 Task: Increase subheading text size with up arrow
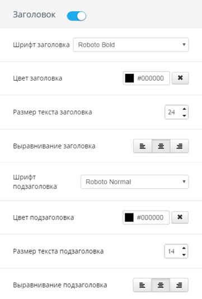point(184,248)
